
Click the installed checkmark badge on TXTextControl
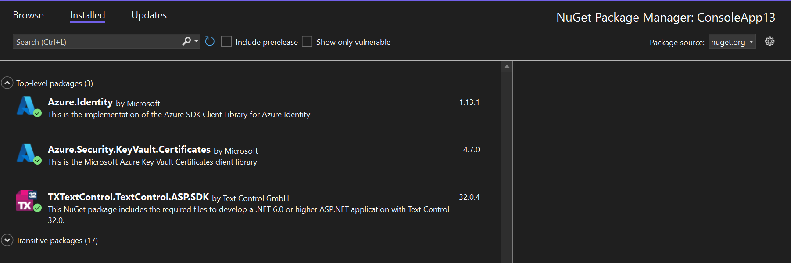pyautogui.click(x=38, y=208)
